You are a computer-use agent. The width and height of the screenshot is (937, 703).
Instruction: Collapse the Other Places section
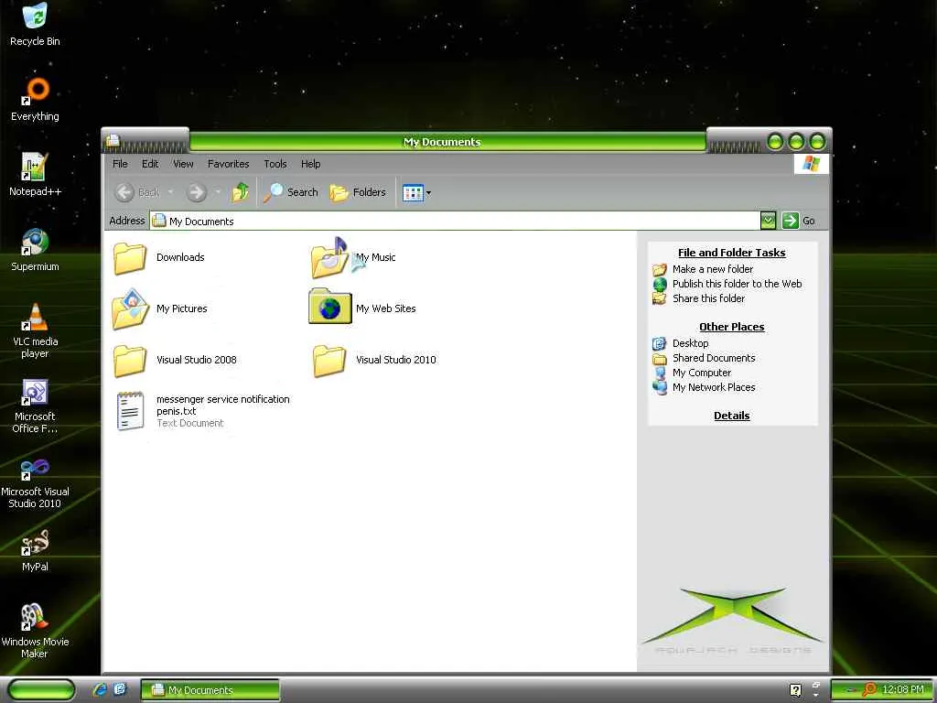(x=731, y=327)
